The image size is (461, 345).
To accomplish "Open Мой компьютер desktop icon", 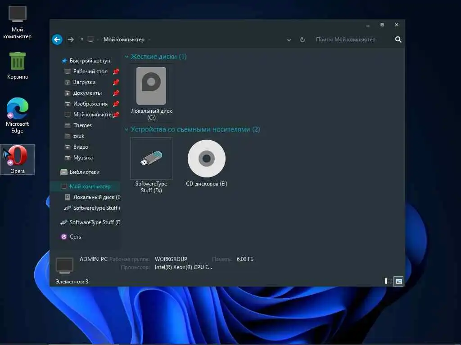I will click(x=18, y=22).
